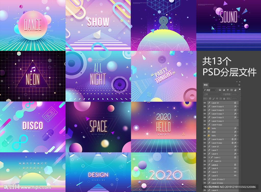Toggle visibility of Layer 9 copy 2
The image size is (261, 192).
tap(205, 121)
